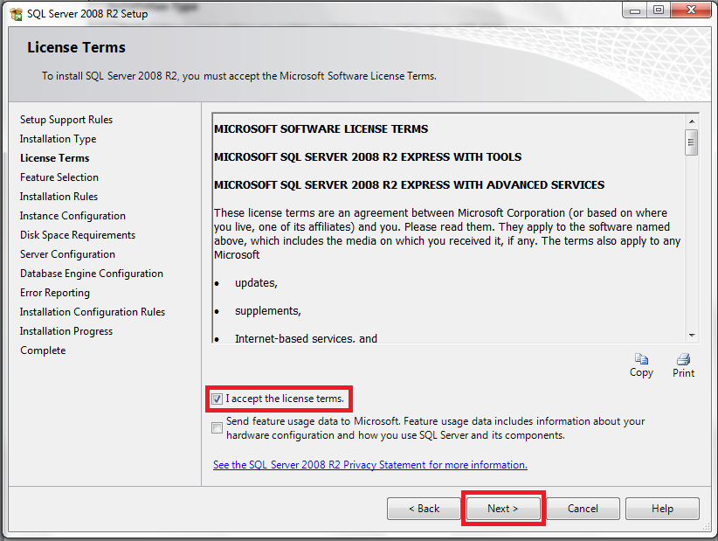Cancel the SQL Server setup

pos(583,509)
